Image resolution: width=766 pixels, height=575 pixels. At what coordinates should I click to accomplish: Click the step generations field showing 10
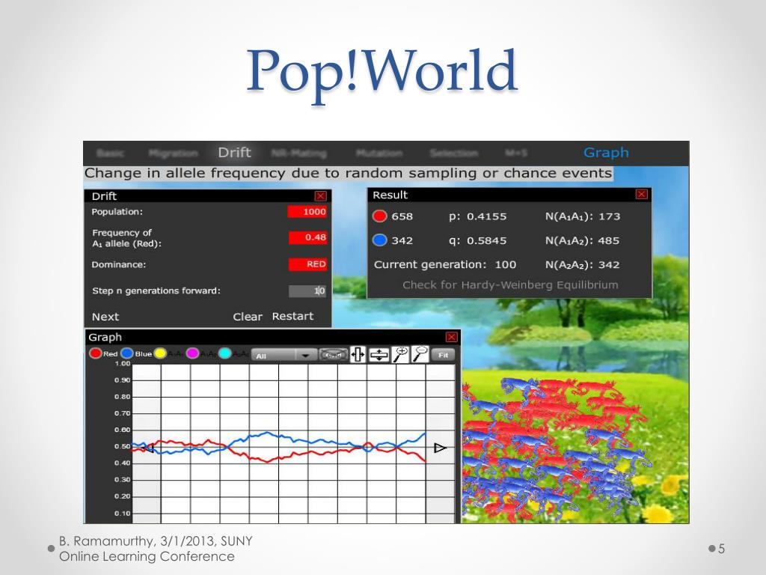click(x=307, y=291)
